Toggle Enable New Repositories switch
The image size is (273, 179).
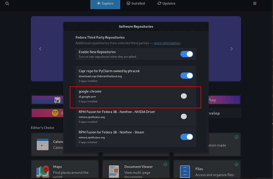tap(187, 54)
